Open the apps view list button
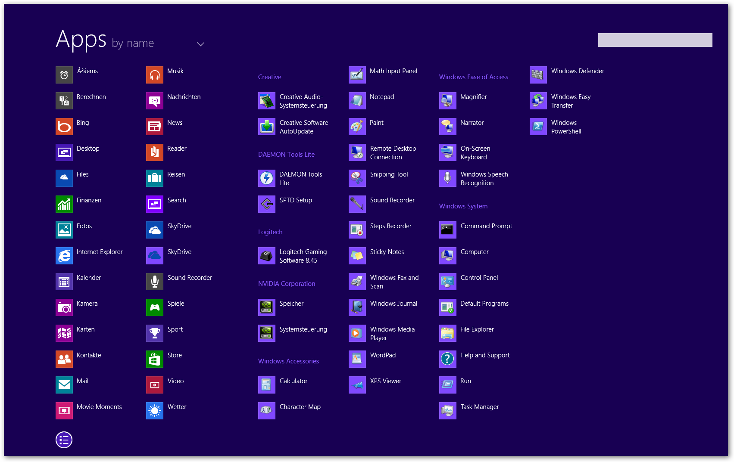 64,440
